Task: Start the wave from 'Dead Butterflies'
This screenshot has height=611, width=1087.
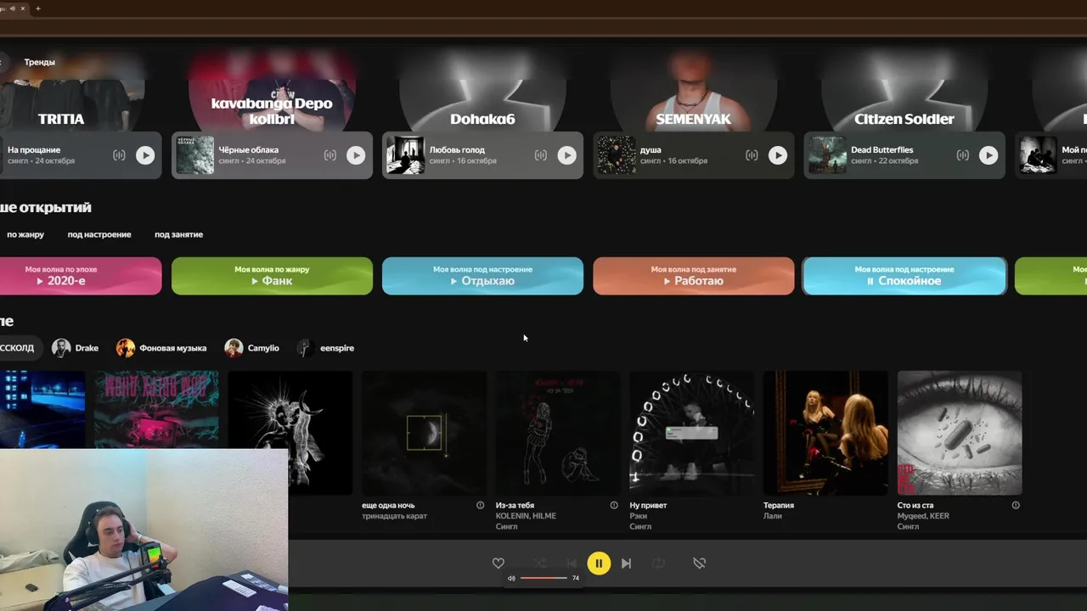Action: [962, 155]
